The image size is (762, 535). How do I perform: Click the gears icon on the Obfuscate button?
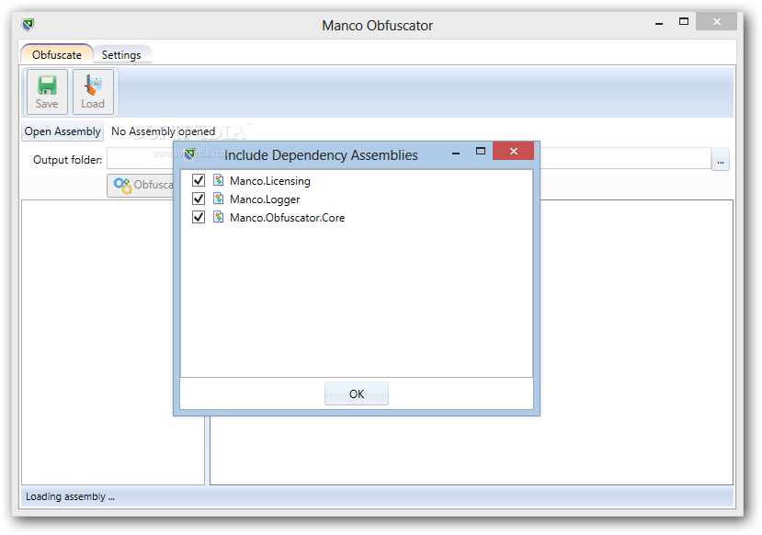pos(122,185)
